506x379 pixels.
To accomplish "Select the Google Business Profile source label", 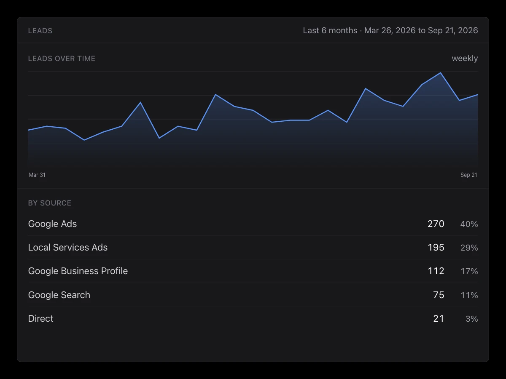I will pyautogui.click(x=78, y=271).
